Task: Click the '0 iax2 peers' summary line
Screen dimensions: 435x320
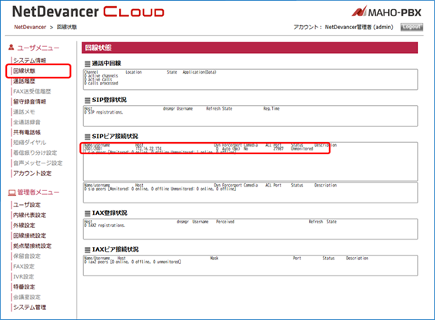Action: pyautogui.click(x=133, y=262)
